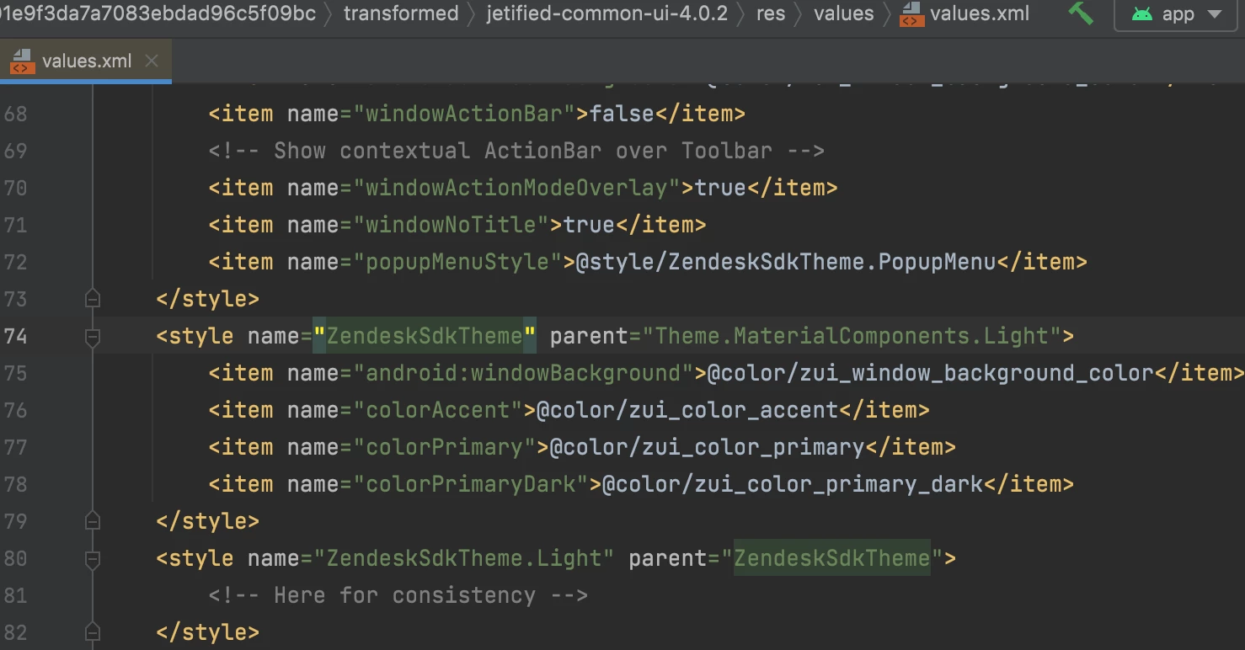The width and height of the screenshot is (1245, 650).
Task: Click the res folder breadcrumb
Action: click(770, 13)
